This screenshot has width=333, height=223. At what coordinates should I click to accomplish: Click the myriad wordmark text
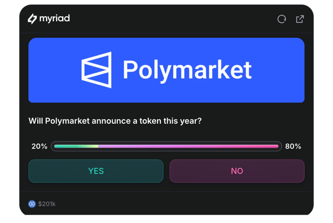[x=55, y=18]
